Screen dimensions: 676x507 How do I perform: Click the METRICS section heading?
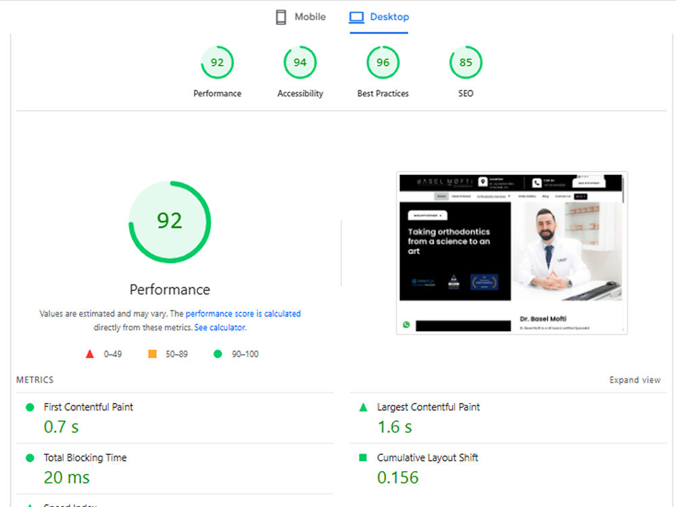click(35, 380)
